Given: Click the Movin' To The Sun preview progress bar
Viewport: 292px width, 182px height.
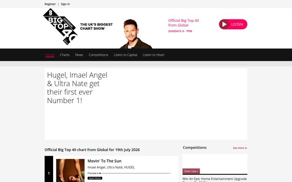Looking at the screenshot, I should (x=135, y=173).
